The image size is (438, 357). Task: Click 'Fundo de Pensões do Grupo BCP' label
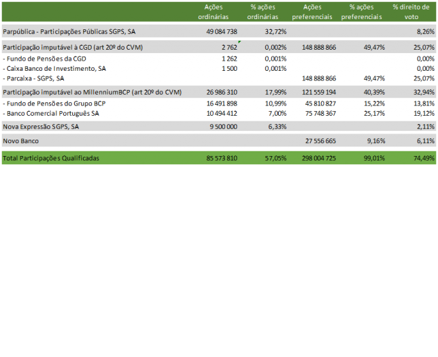(x=54, y=104)
